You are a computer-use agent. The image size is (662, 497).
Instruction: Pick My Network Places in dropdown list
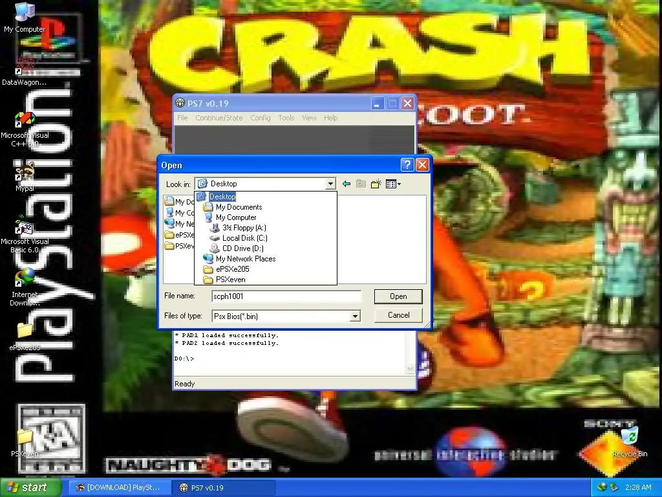(x=245, y=259)
